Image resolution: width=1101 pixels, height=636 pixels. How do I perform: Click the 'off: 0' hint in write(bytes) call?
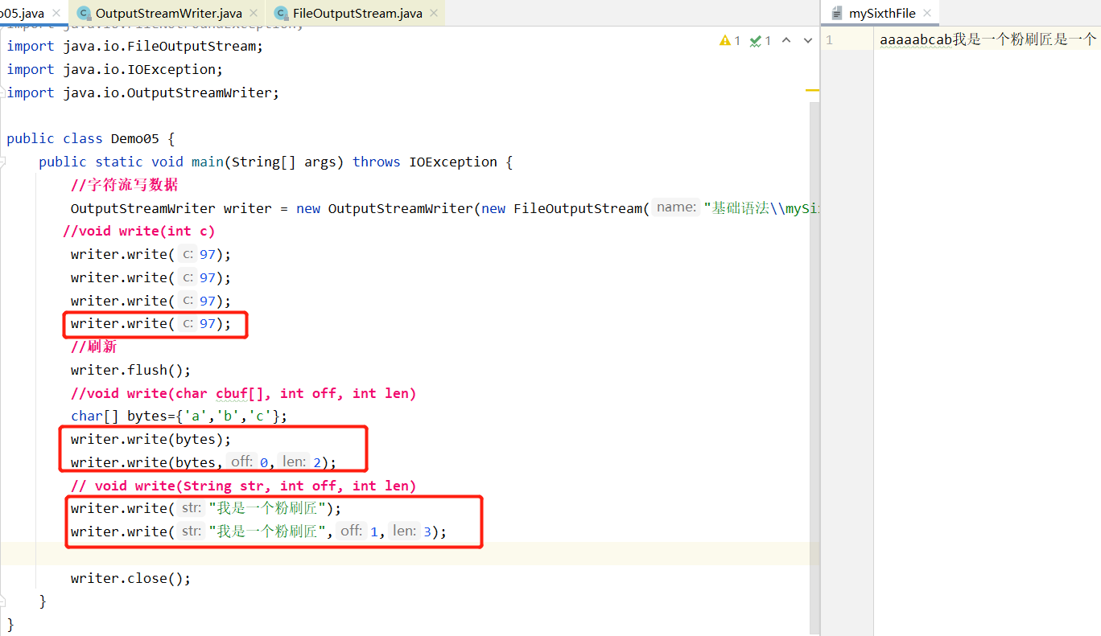point(249,462)
